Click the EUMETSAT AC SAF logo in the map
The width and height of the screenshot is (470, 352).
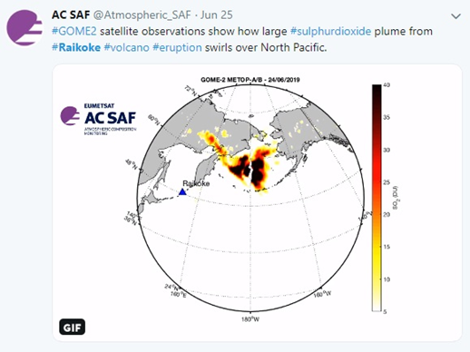click(x=98, y=119)
